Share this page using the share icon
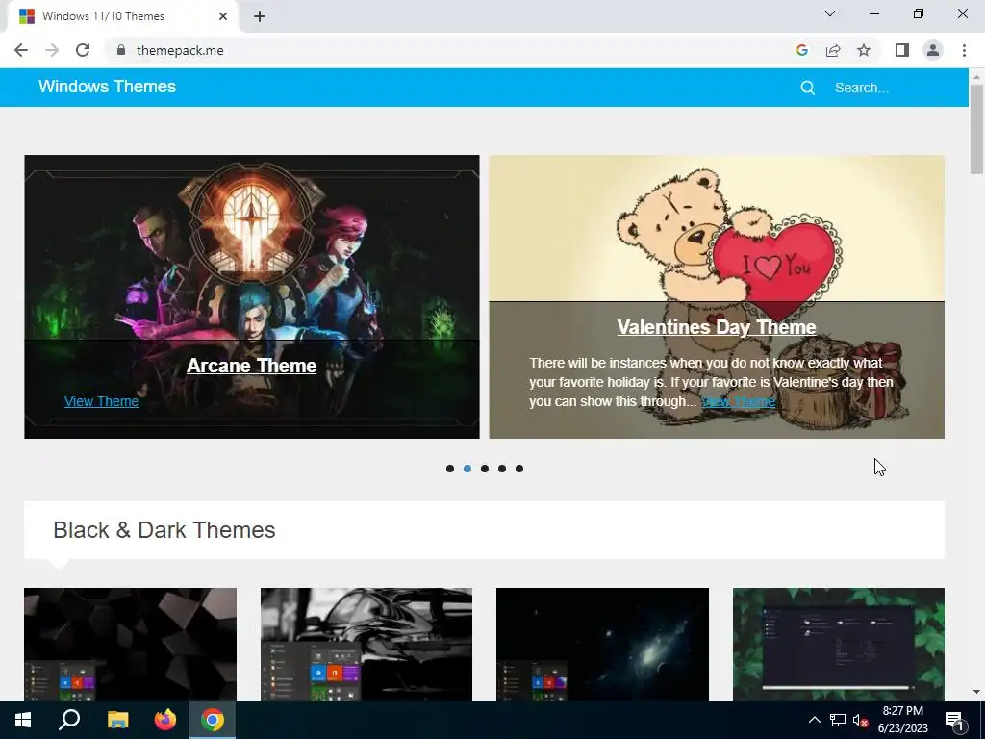Viewport: 985px width, 739px height. [x=833, y=50]
